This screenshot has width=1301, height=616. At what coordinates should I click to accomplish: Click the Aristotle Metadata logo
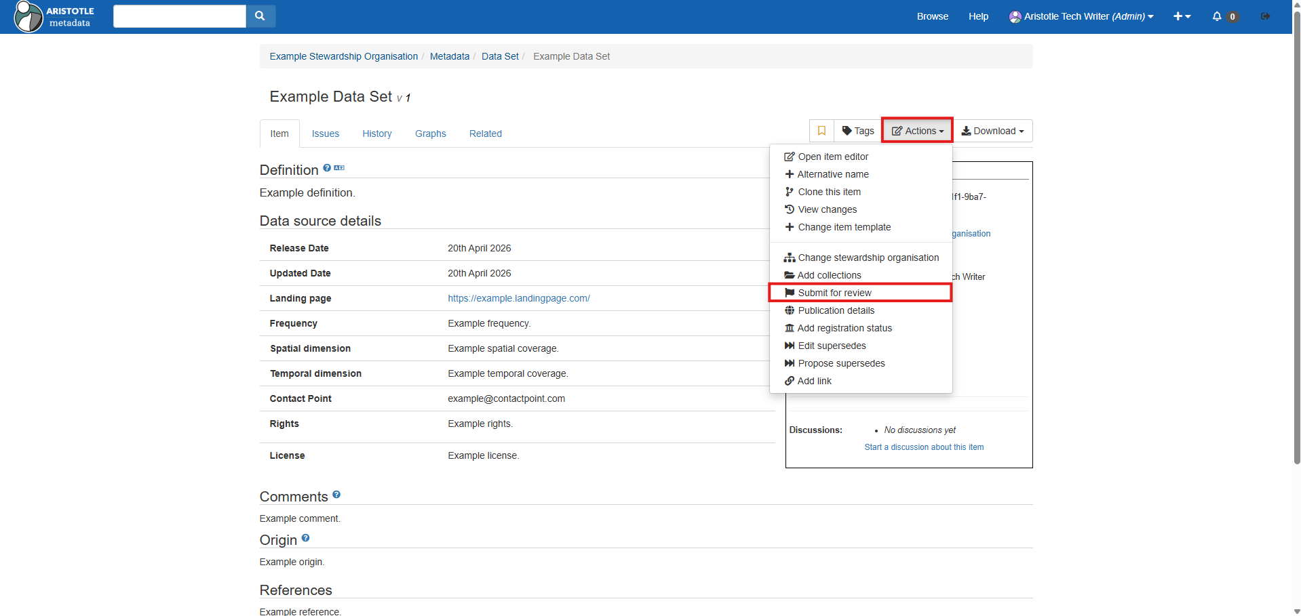54,16
